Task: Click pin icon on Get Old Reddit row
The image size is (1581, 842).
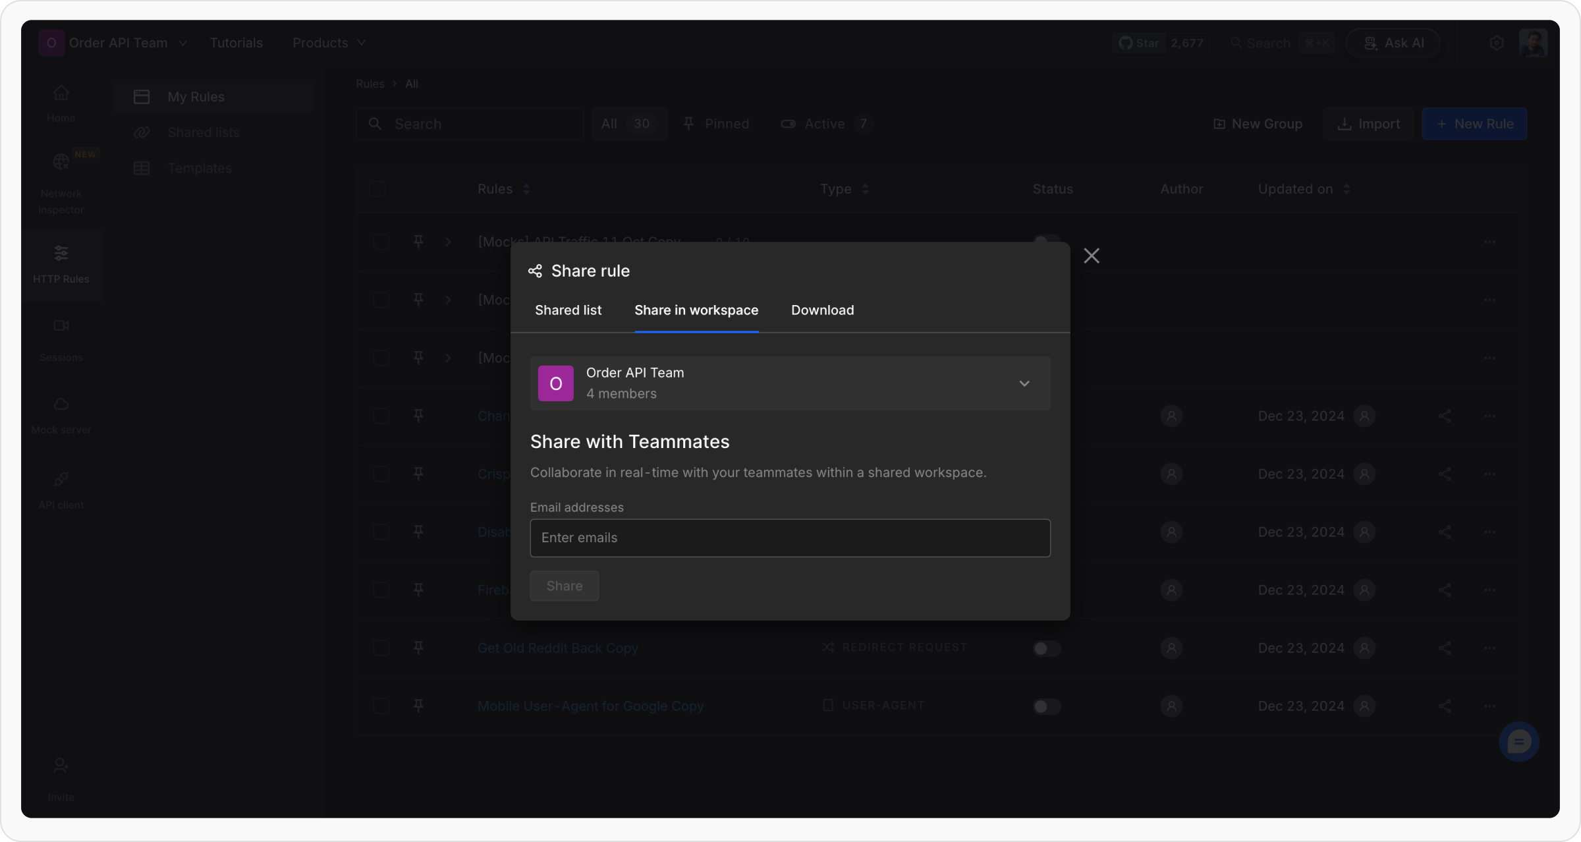Action: click(x=418, y=648)
